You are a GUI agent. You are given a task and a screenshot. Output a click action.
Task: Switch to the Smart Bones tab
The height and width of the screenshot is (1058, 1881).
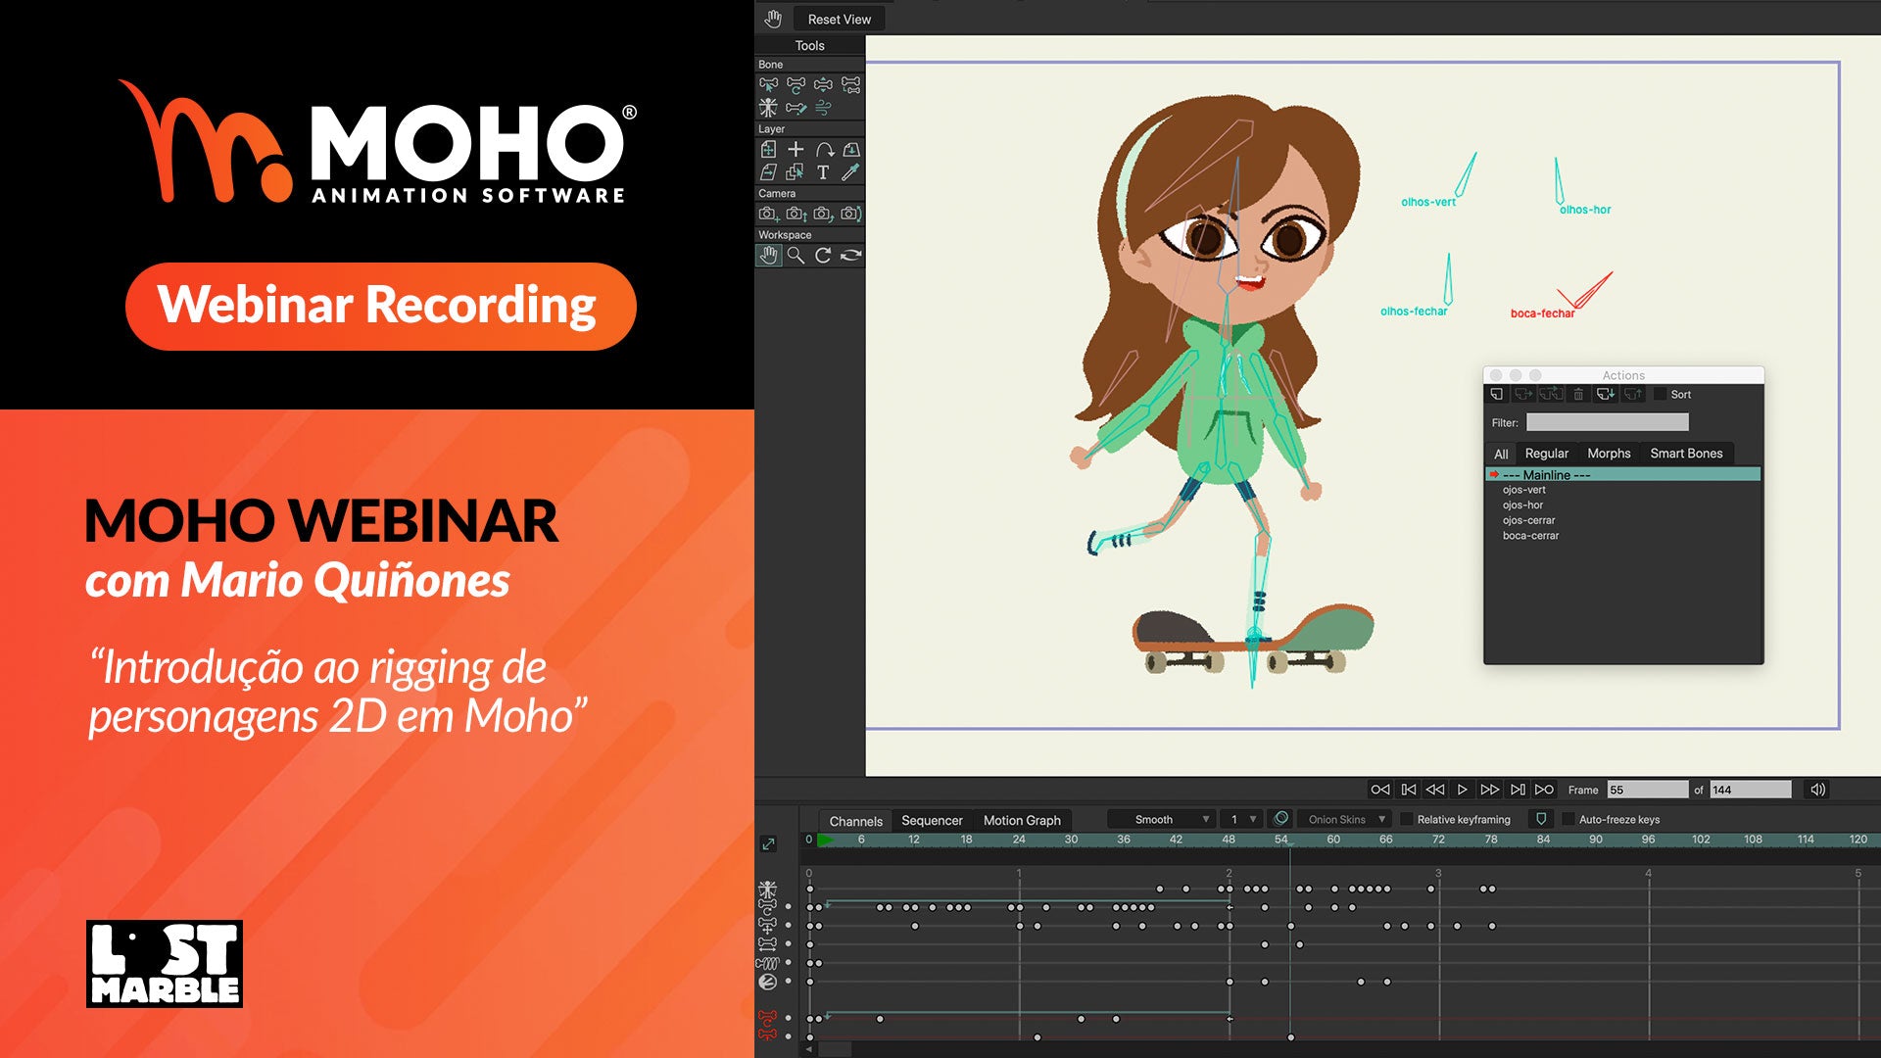point(1685,454)
